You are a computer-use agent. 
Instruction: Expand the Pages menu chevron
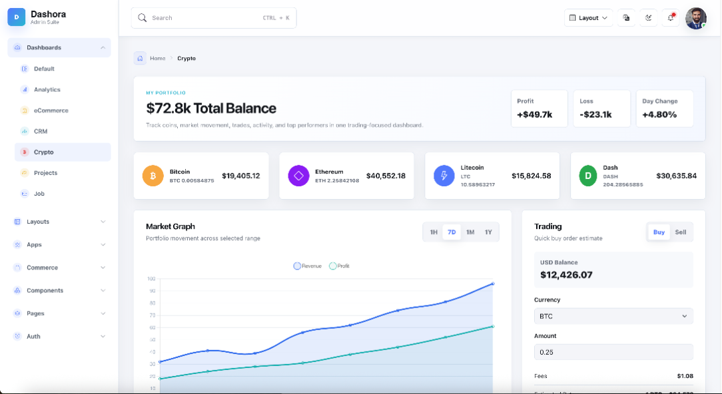[103, 313]
